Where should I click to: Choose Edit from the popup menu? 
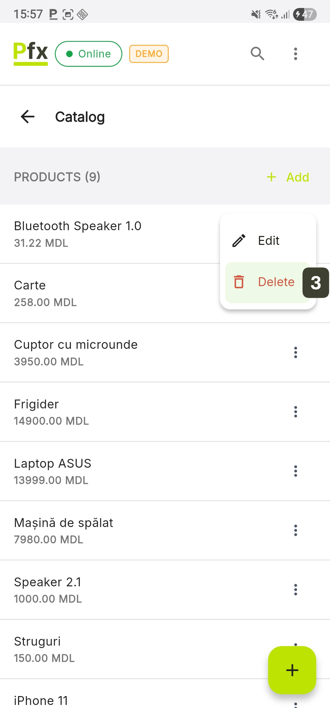pyautogui.click(x=268, y=241)
